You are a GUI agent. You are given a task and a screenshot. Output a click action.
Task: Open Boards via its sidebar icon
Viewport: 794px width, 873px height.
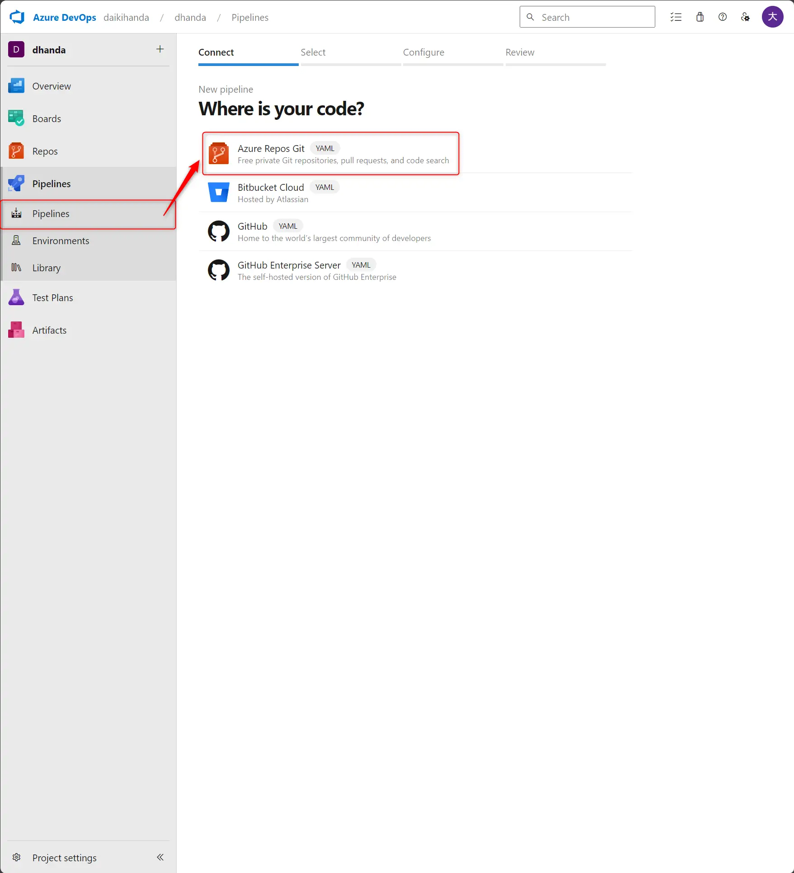click(x=16, y=118)
